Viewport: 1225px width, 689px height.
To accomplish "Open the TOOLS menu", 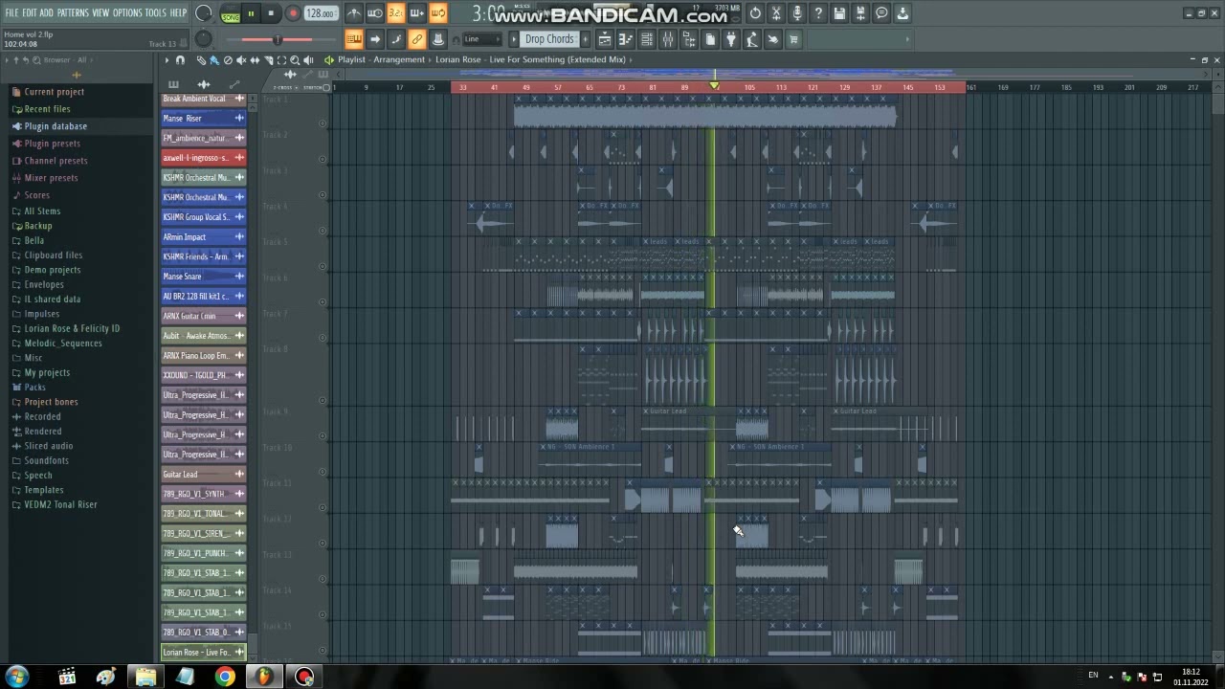I will [x=155, y=12].
